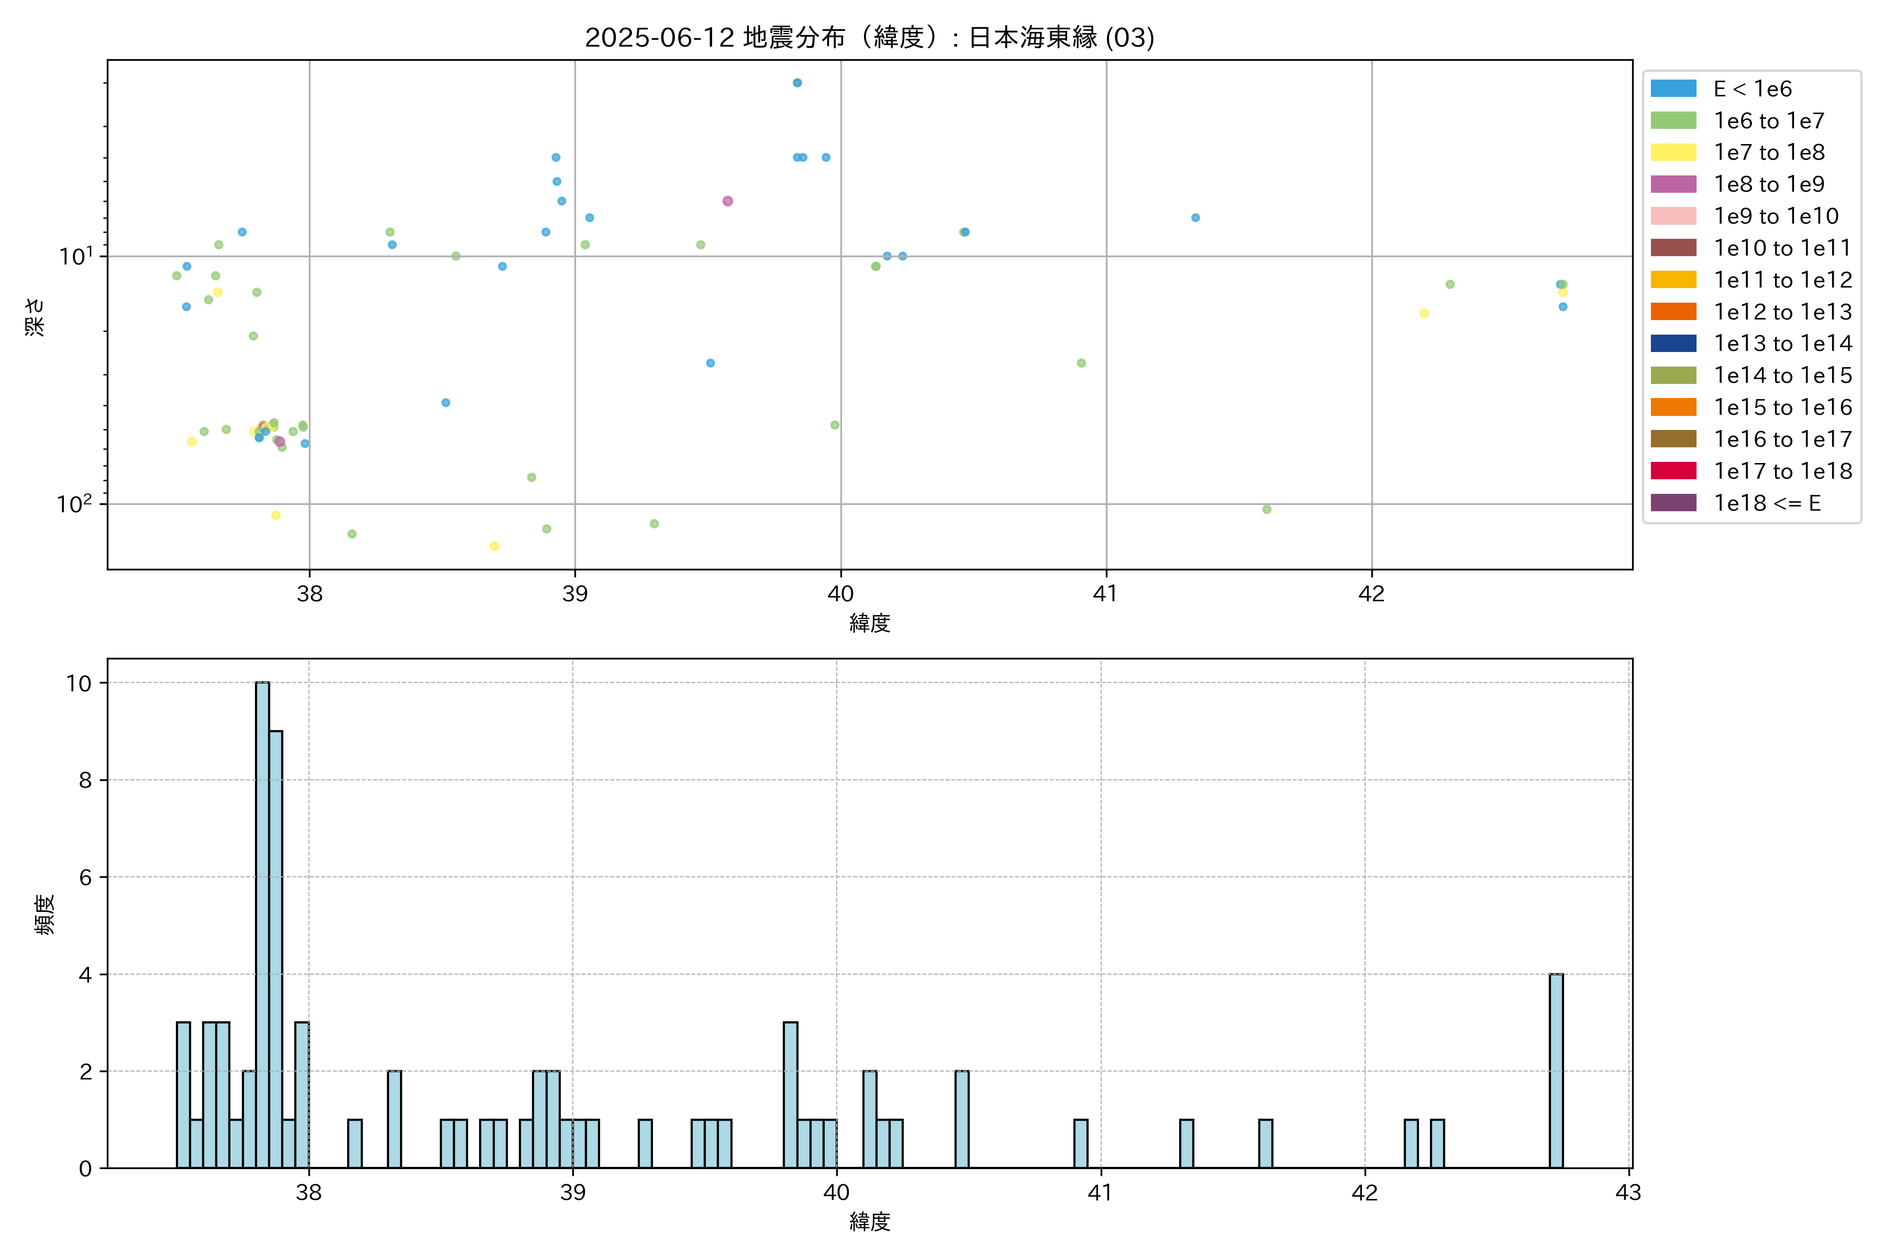Click the 43 tick label on histogram axis
The width and height of the screenshot is (1885, 1257).
[1628, 1193]
